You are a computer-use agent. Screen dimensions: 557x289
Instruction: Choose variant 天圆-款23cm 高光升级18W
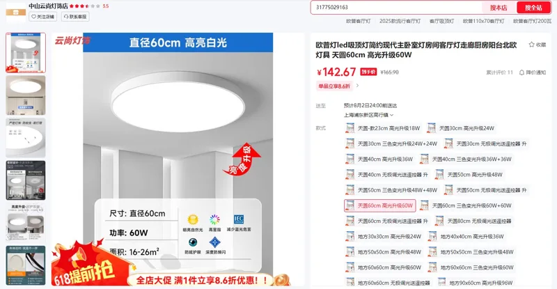tap(384, 128)
